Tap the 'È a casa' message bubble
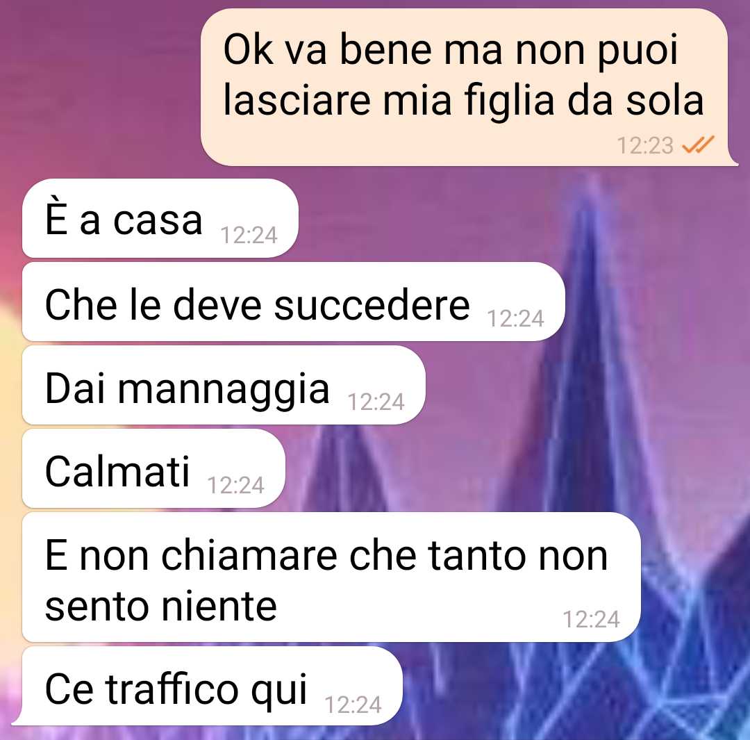 coord(160,217)
